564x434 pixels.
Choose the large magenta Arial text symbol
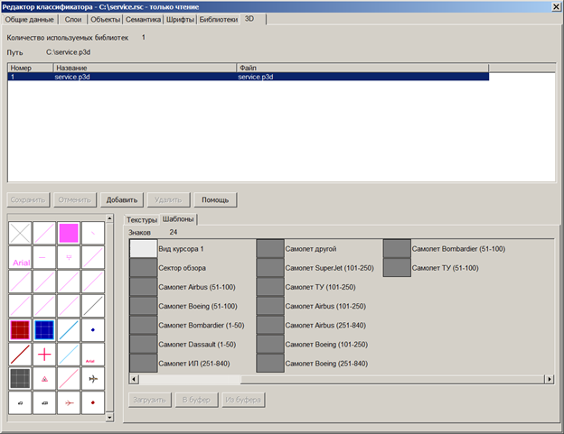pyautogui.click(x=20, y=258)
